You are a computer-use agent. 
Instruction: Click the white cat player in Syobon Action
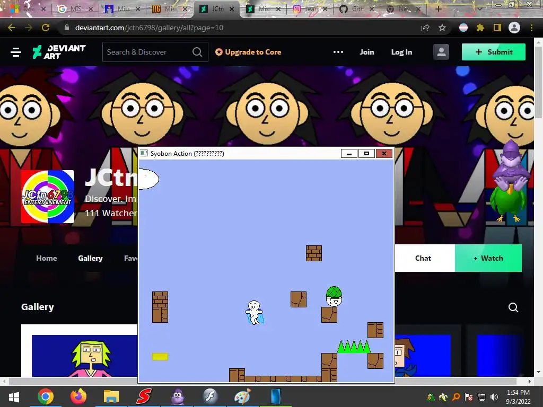click(254, 313)
